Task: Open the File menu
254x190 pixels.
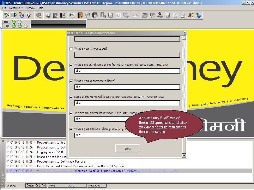Action: click(x=4, y=8)
